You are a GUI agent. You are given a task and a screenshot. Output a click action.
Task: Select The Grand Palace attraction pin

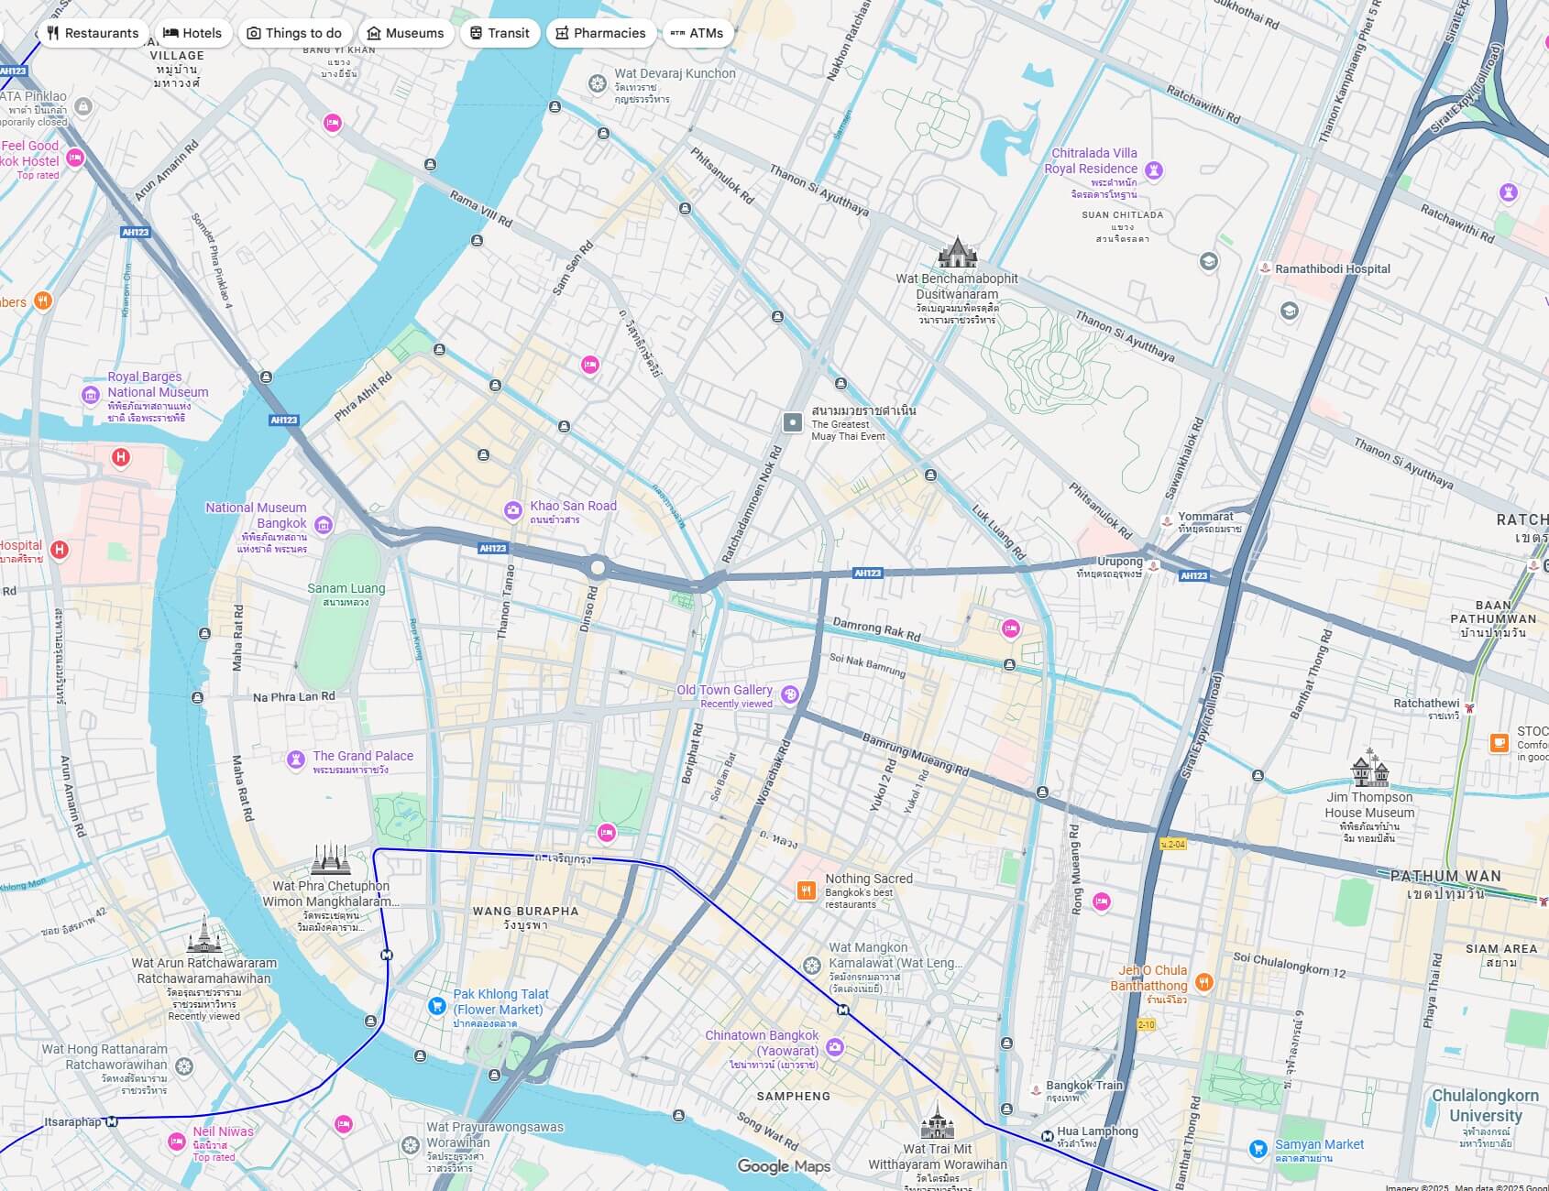[295, 759]
